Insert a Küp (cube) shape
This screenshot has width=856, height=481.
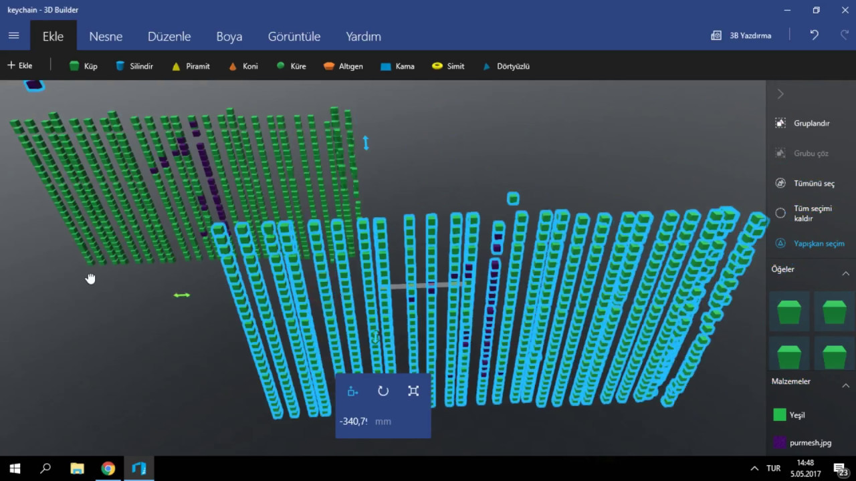[84, 66]
